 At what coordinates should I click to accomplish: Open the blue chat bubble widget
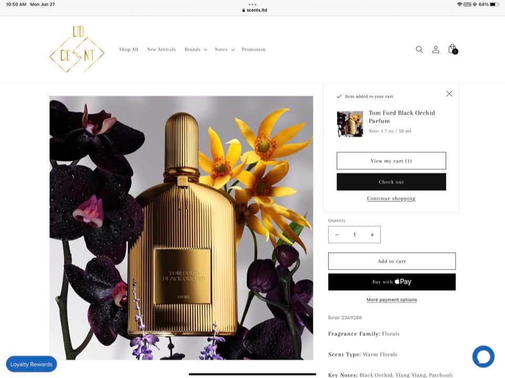point(483,356)
